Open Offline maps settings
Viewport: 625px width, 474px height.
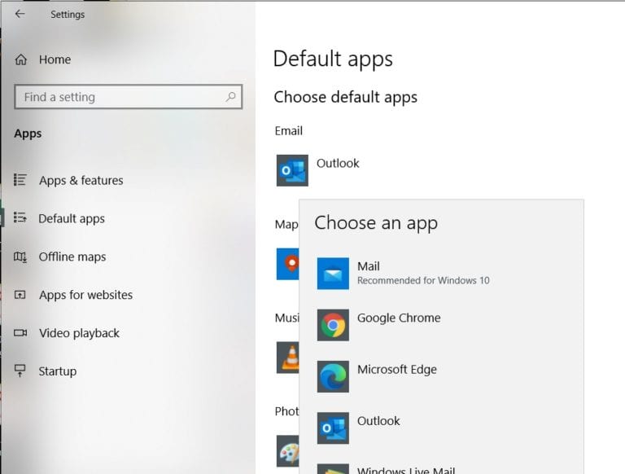(x=72, y=257)
